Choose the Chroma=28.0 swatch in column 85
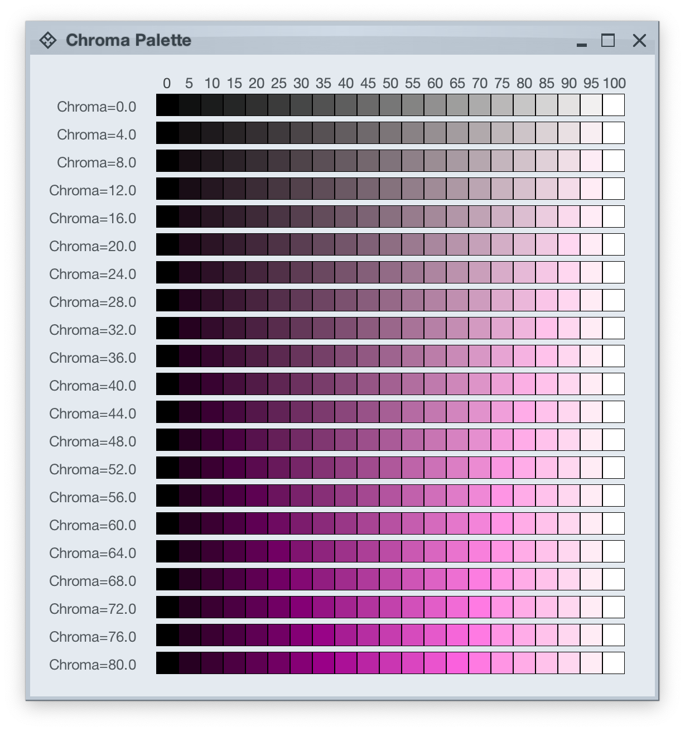 (x=547, y=300)
